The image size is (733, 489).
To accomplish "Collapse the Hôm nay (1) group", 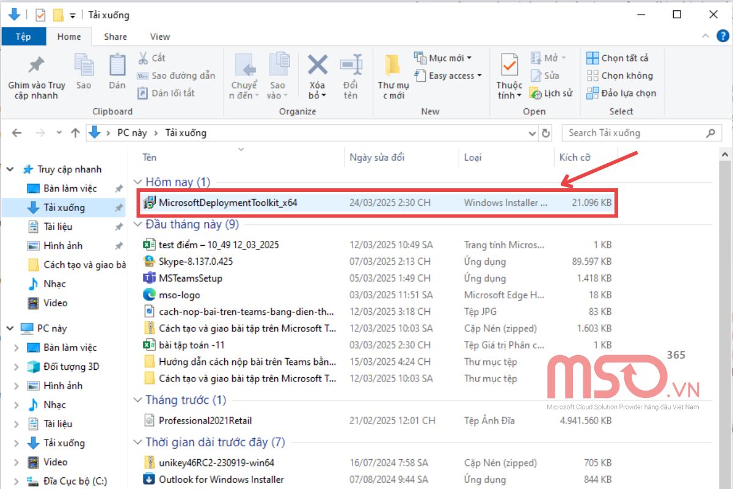I will pos(138,182).
